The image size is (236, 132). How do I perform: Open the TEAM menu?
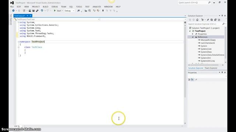point(63,7)
